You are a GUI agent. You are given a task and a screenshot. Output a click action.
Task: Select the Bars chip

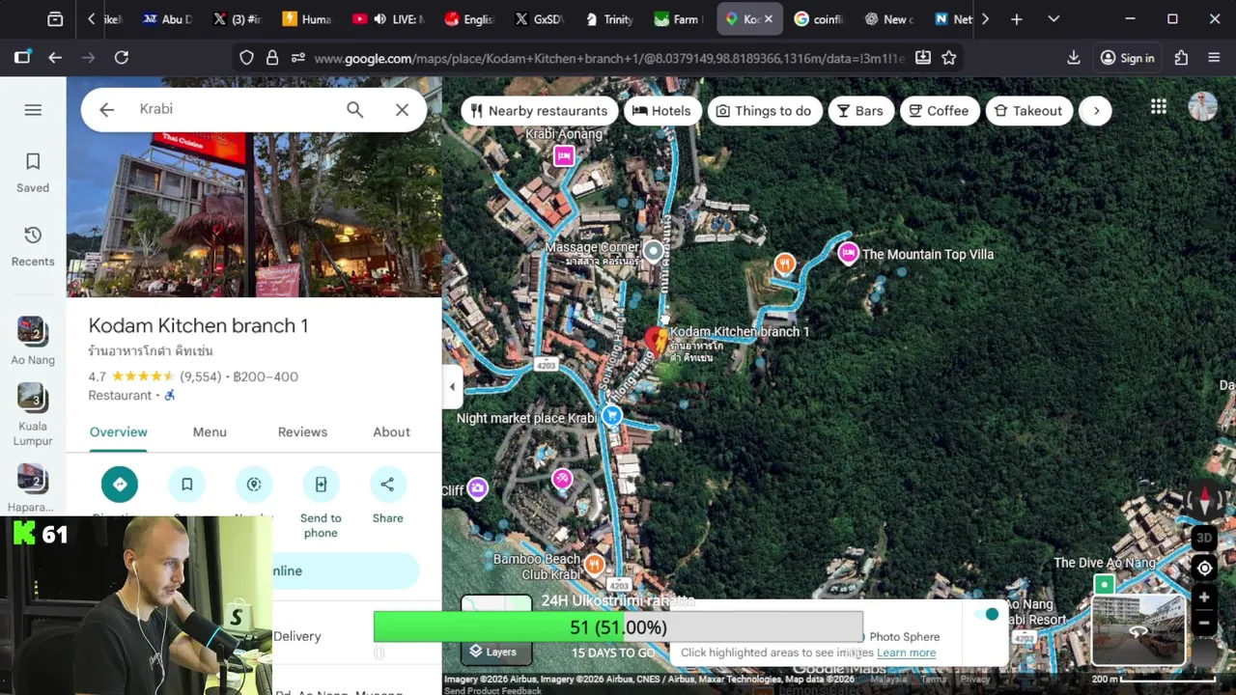tap(860, 111)
